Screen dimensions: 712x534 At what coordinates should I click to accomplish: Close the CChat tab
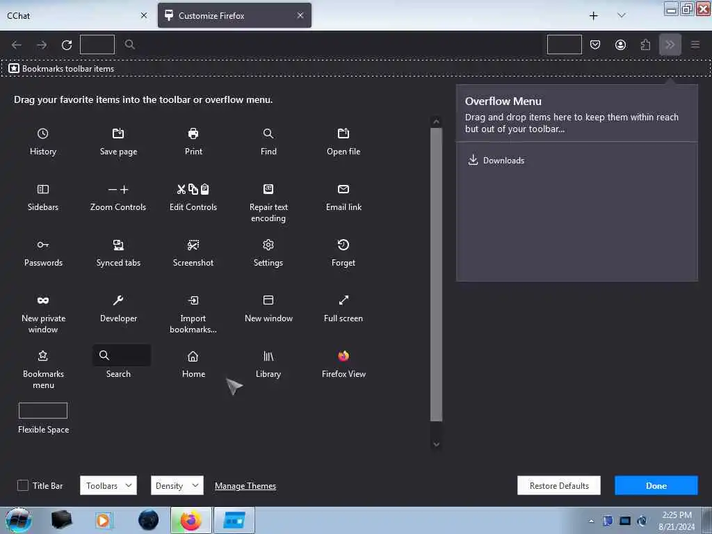[x=144, y=15]
